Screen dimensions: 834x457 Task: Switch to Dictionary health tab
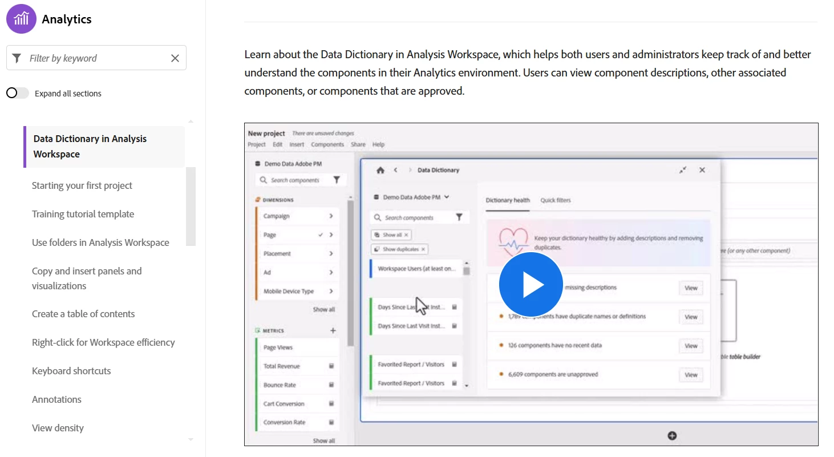[508, 200]
